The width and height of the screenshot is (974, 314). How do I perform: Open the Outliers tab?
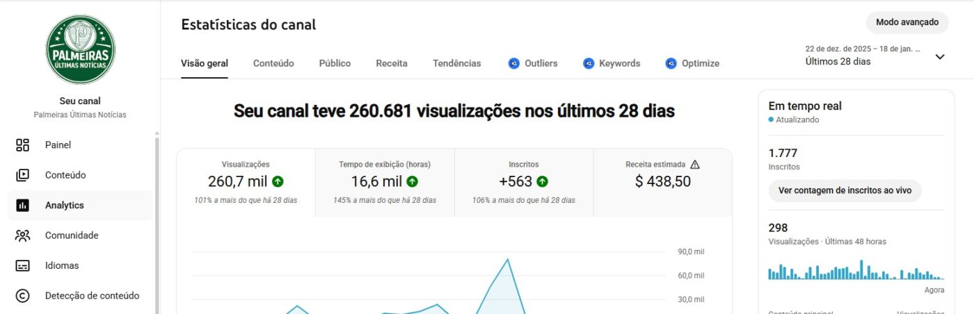click(533, 63)
